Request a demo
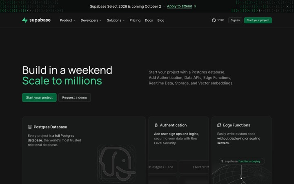This screenshot has width=294, height=184. tap(74, 97)
